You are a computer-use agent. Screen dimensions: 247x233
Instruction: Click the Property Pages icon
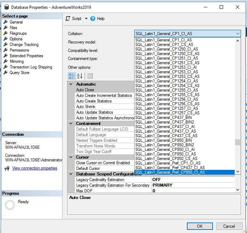point(90,76)
